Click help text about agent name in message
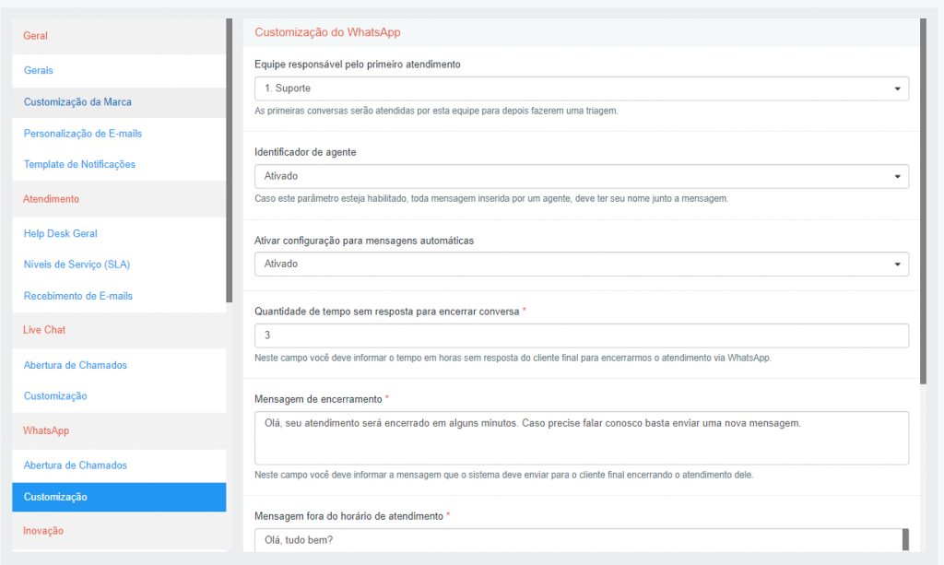The image size is (944, 565). click(491, 198)
